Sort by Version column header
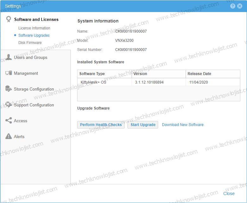Image resolution: width=247 pixels, height=203 pixels. (159, 74)
